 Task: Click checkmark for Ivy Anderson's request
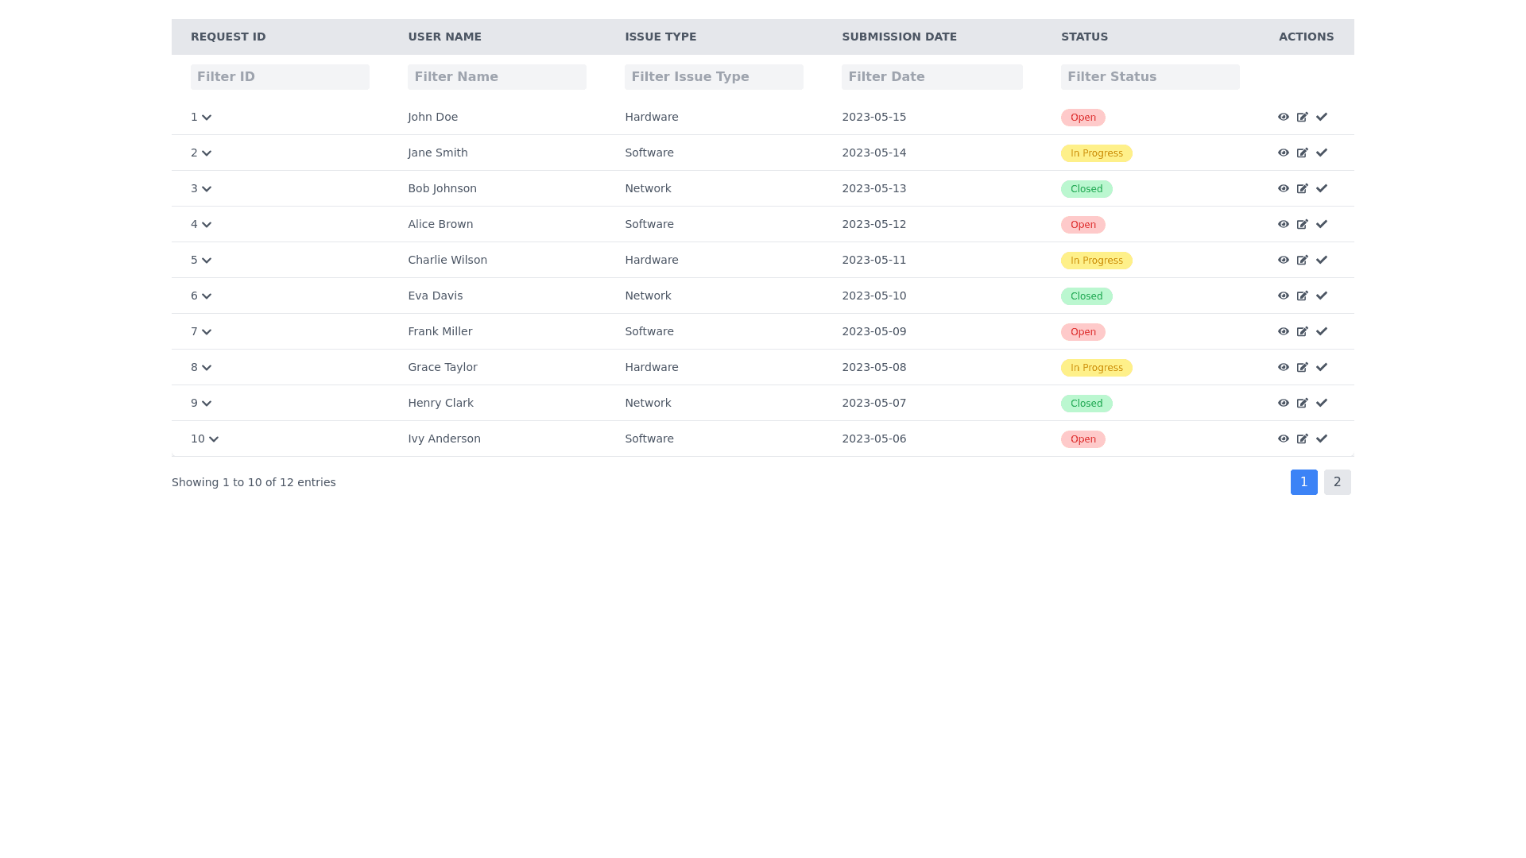[x=1321, y=439]
